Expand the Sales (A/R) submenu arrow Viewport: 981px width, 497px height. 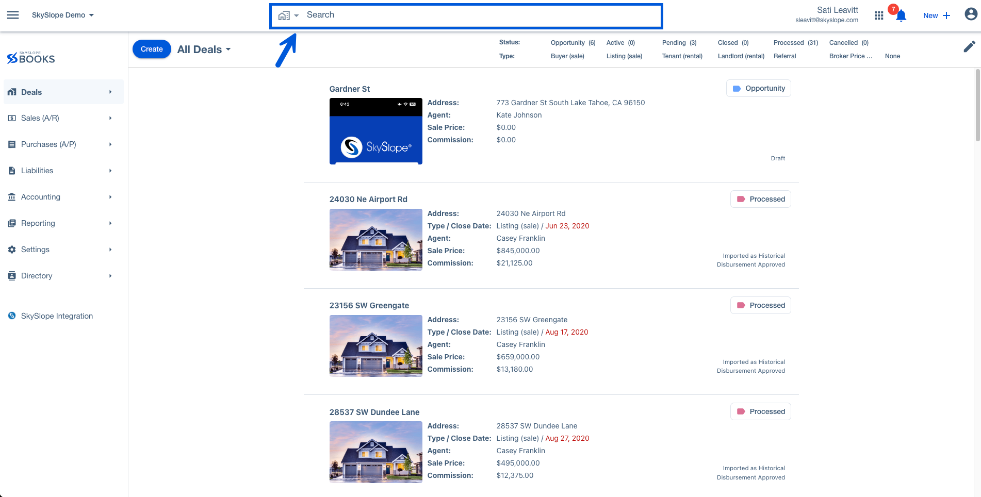point(110,118)
